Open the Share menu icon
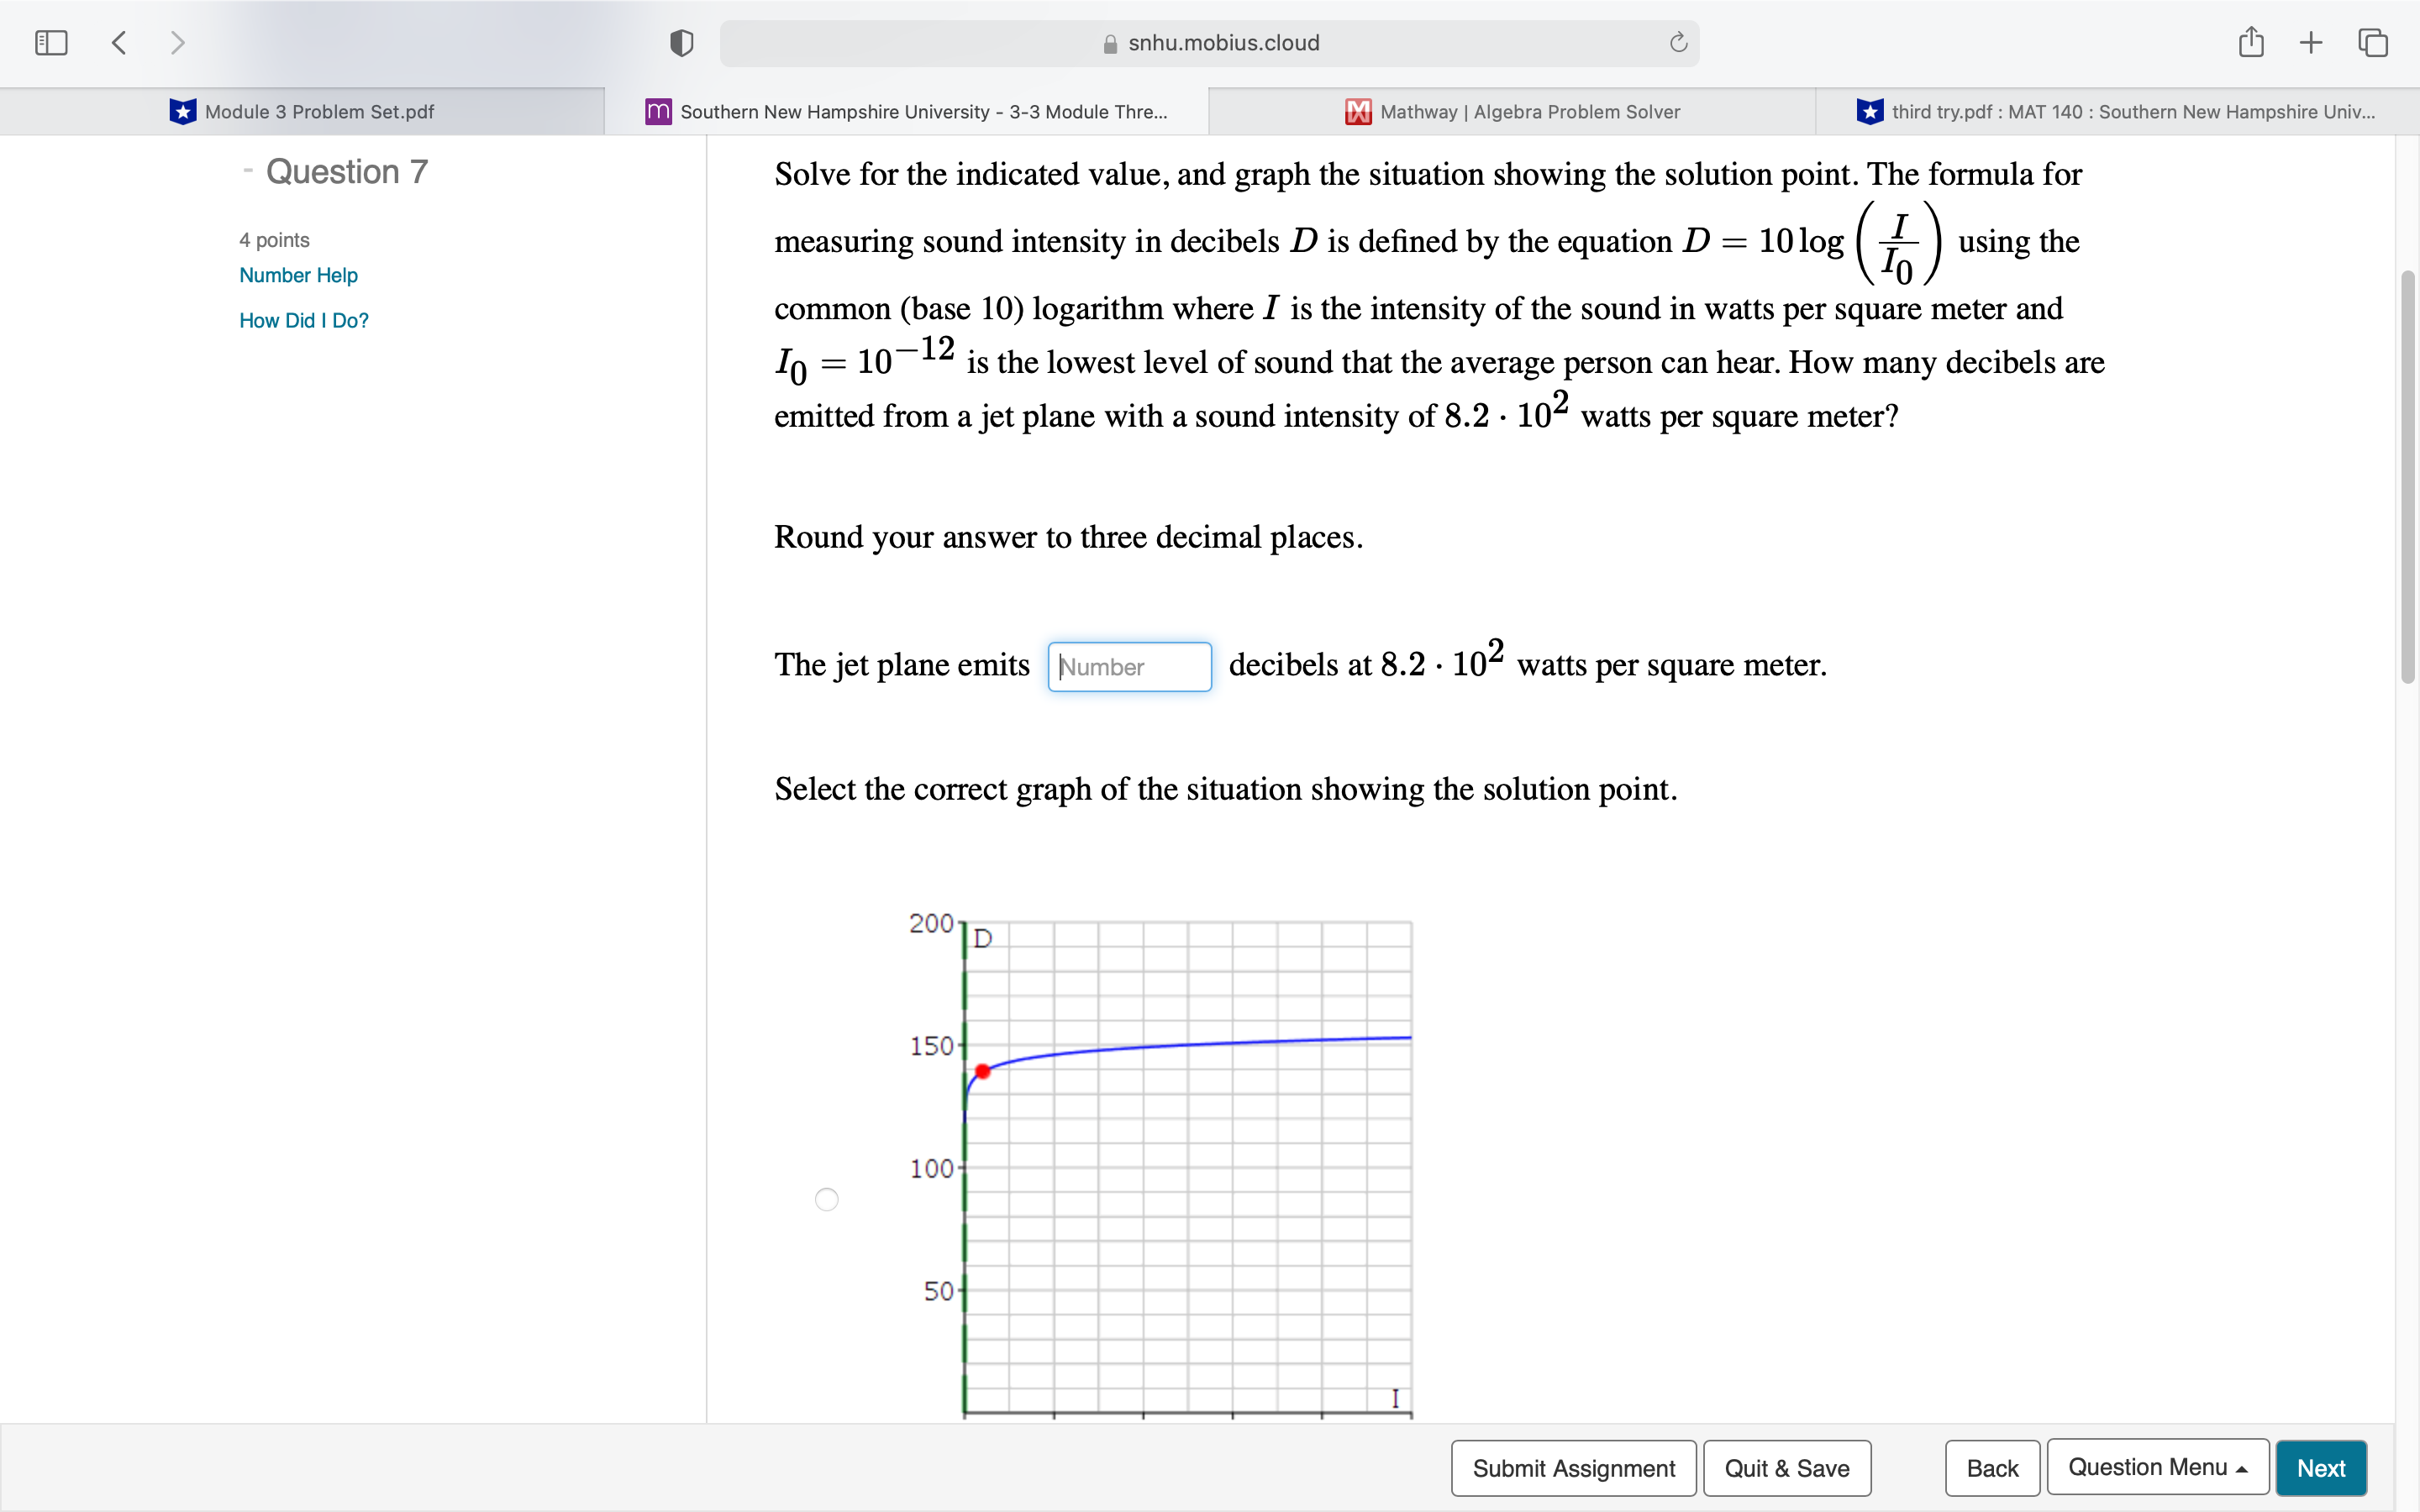2420x1512 pixels. pyautogui.click(x=2251, y=42)
